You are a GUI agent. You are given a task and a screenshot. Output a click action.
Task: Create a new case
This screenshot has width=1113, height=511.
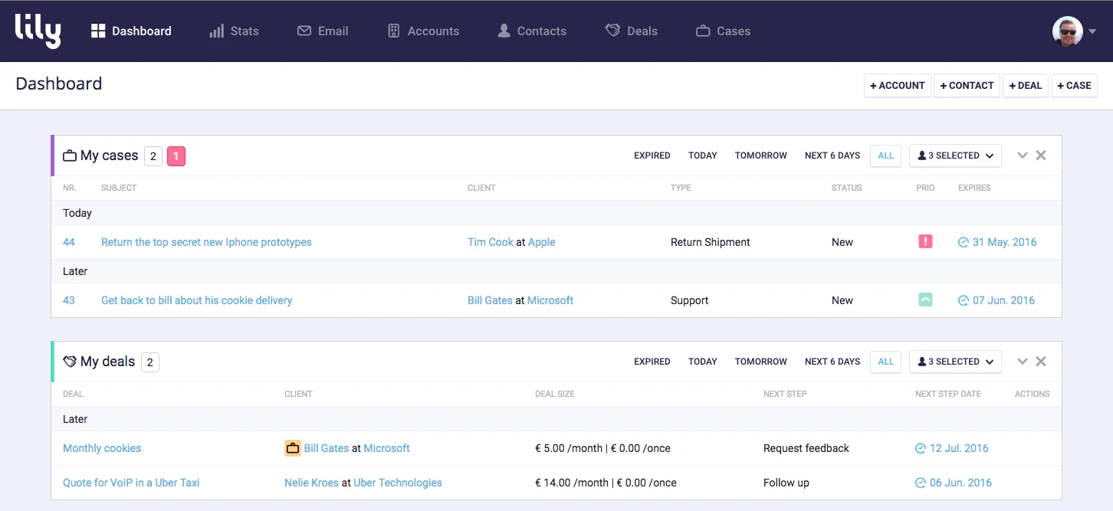[x=1074, y=86]
